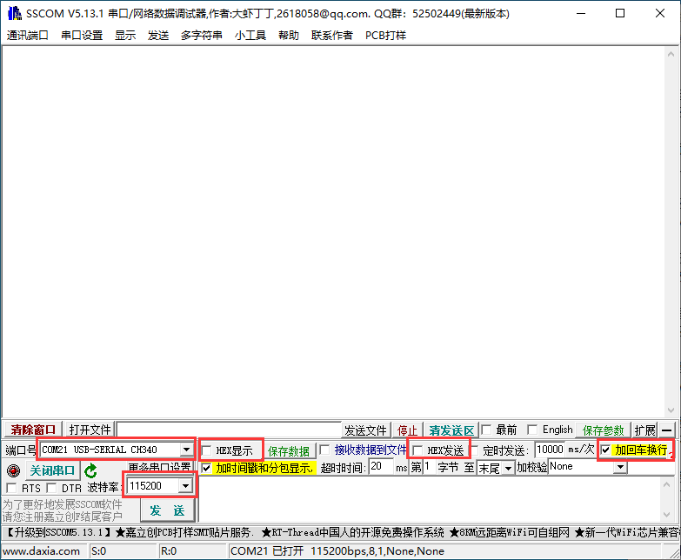This screenshot has height=560, width=681.
Task: Toggle the HEX显示 checkbox
Action: click(207, 450)
